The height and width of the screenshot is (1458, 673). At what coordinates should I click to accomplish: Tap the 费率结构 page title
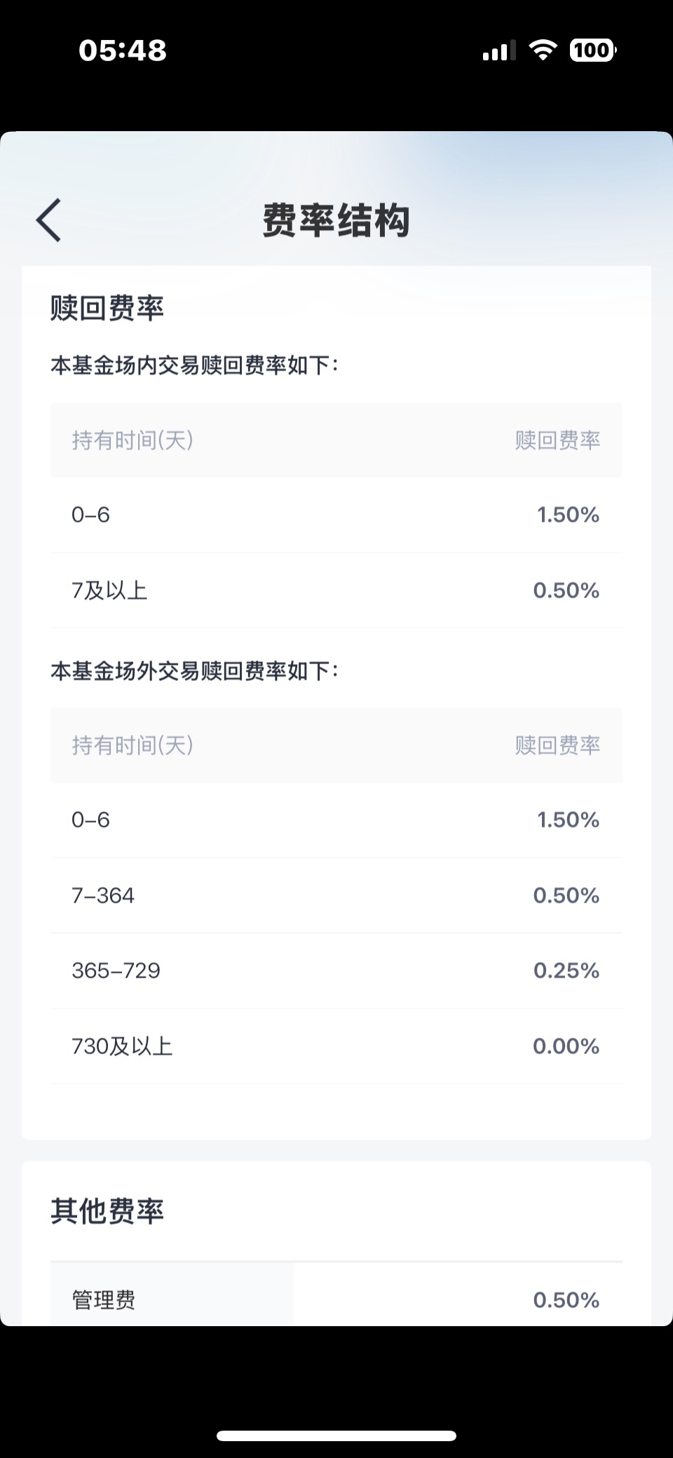[336, 220]
